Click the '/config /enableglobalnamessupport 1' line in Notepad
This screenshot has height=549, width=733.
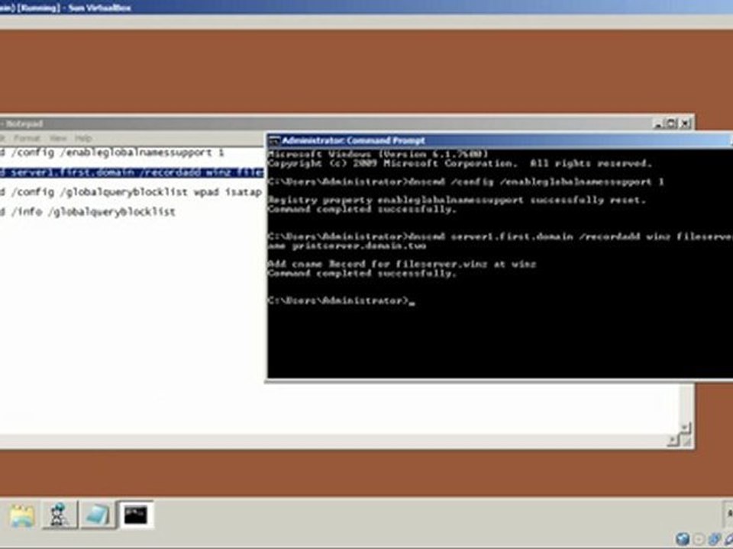[x=111, y=152]
